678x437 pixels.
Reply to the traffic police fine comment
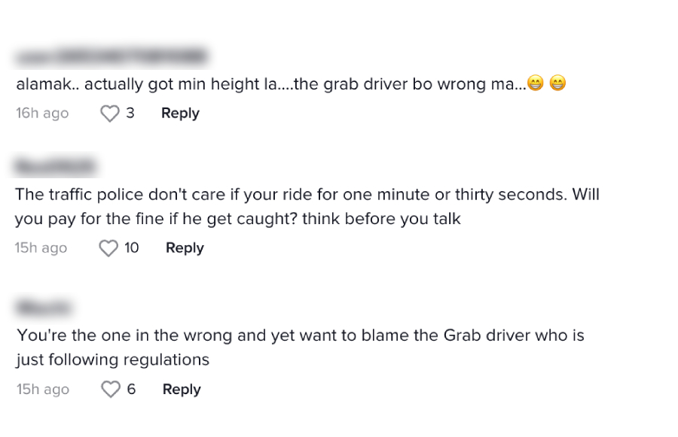pyautogui.click(x=185, y=248)
